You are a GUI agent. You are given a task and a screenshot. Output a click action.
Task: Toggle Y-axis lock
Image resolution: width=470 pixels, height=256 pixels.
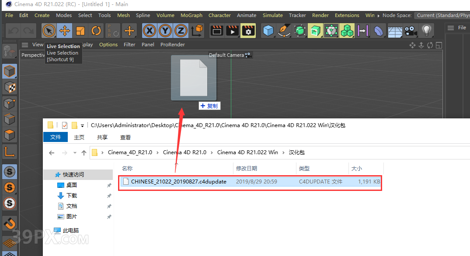(165, 31)
